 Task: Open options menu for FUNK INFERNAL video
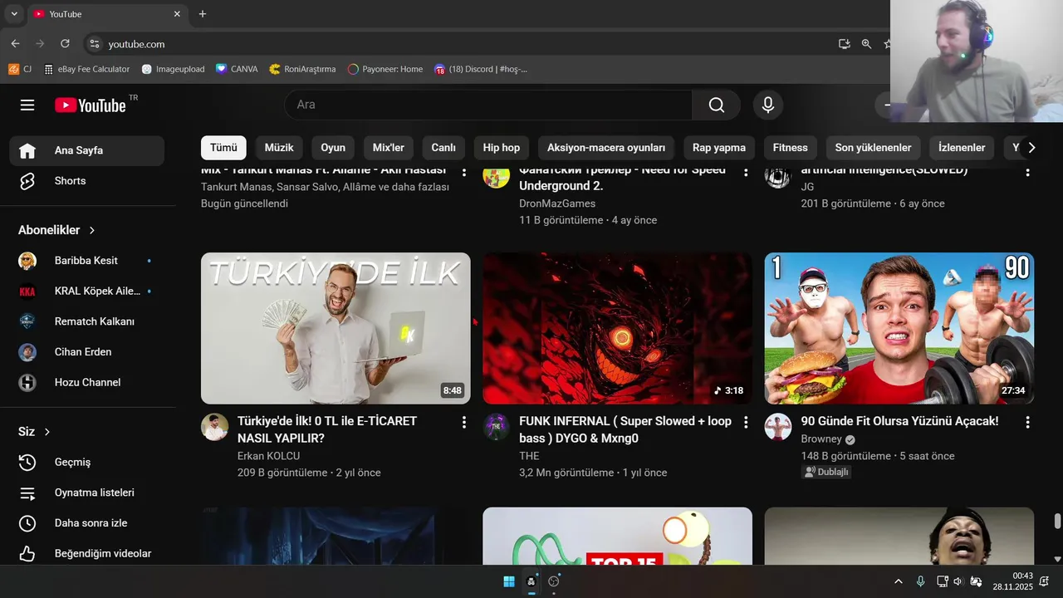(746, 422)
